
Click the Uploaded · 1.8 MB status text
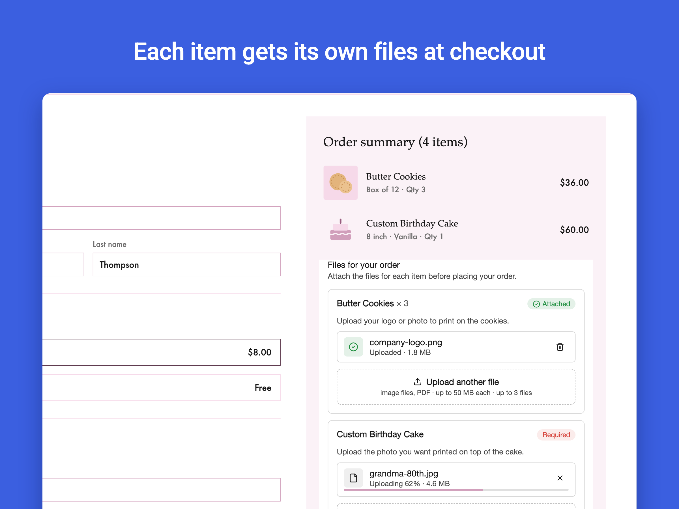(400, 352)
